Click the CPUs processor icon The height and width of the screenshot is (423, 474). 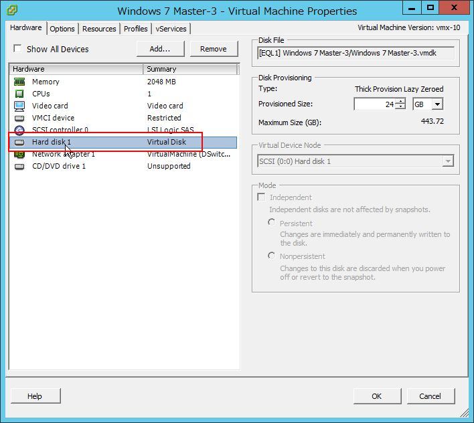[x=19, y=94]
